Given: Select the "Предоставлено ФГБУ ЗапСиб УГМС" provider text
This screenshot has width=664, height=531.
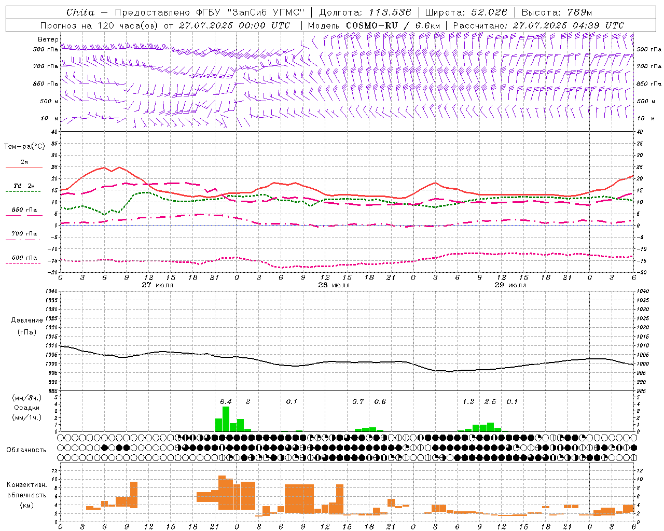Looking at the screenshot, I should [210, 12].
